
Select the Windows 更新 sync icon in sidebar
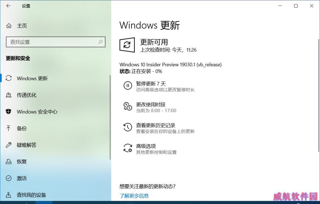[x=9, y=78]
